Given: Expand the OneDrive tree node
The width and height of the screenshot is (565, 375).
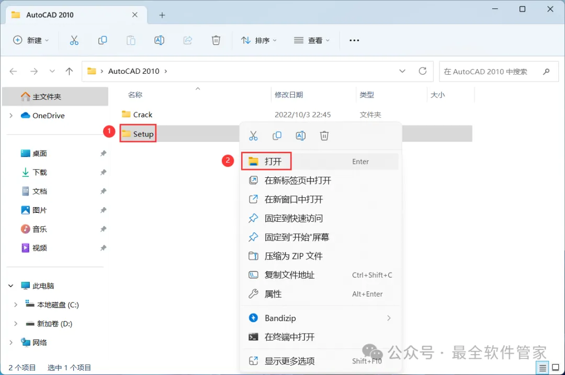Looking at the screenshot, I should coord(11,116).
